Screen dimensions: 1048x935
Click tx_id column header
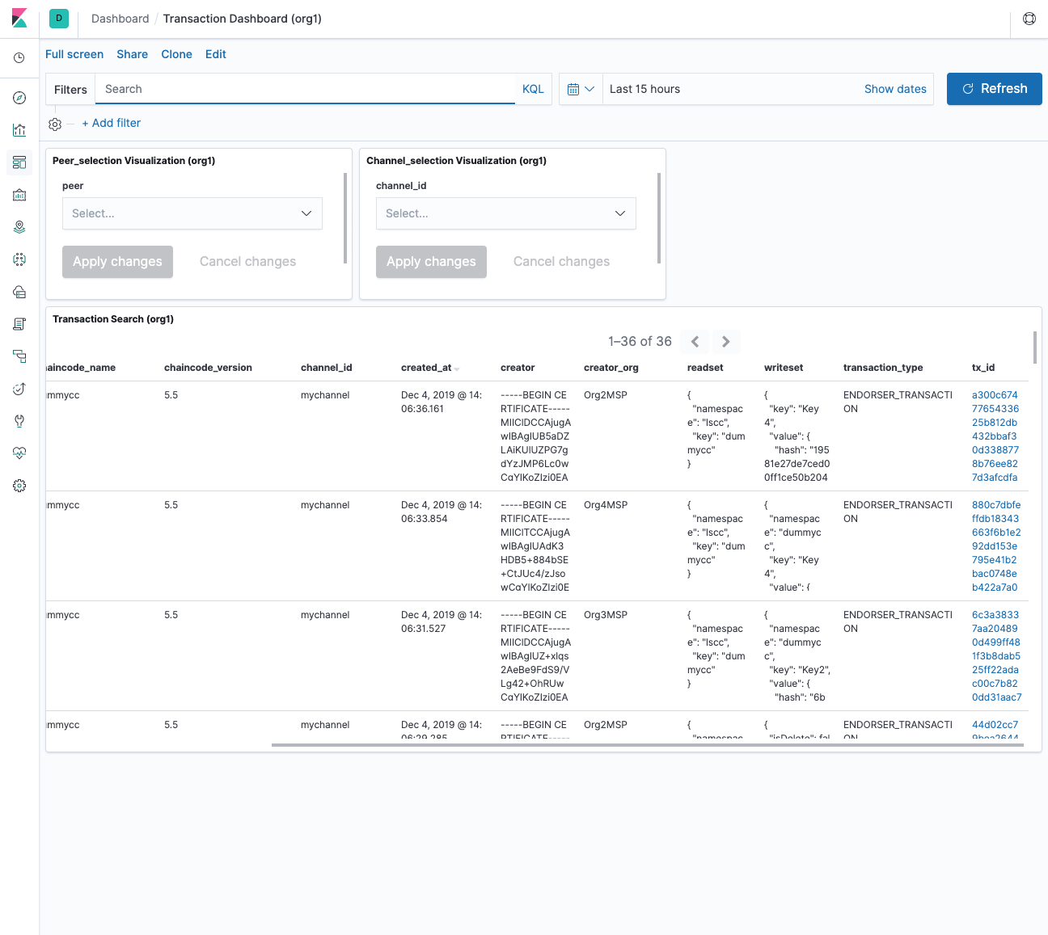coord(983,368)
